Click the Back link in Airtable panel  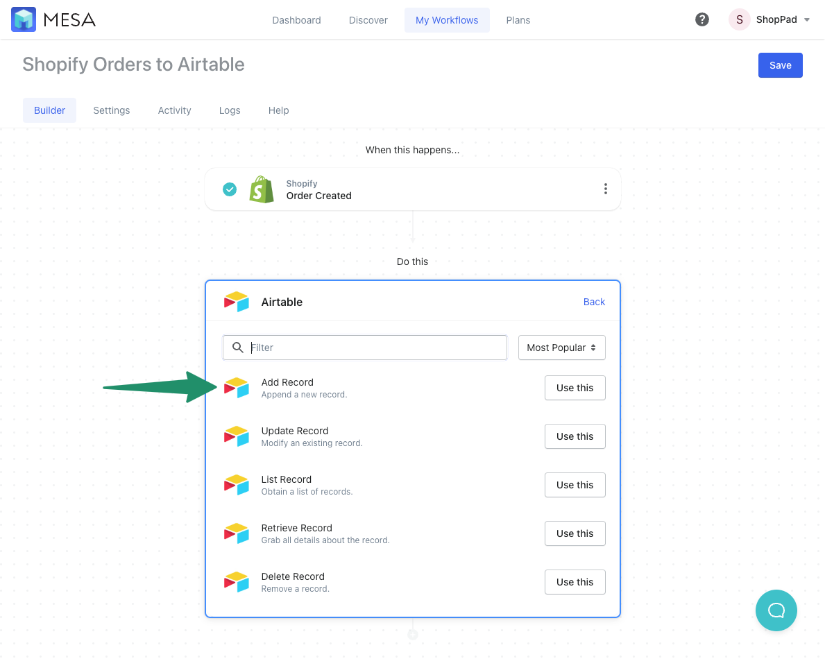[594, 302]
